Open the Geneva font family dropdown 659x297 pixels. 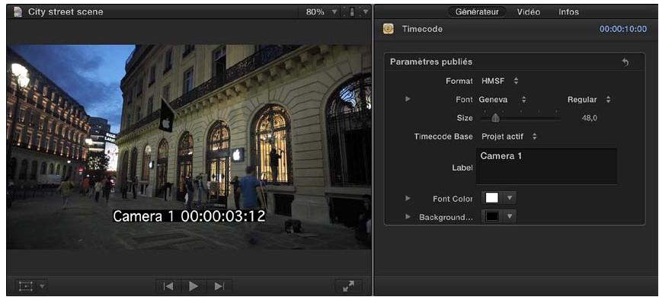pos(503,100)
